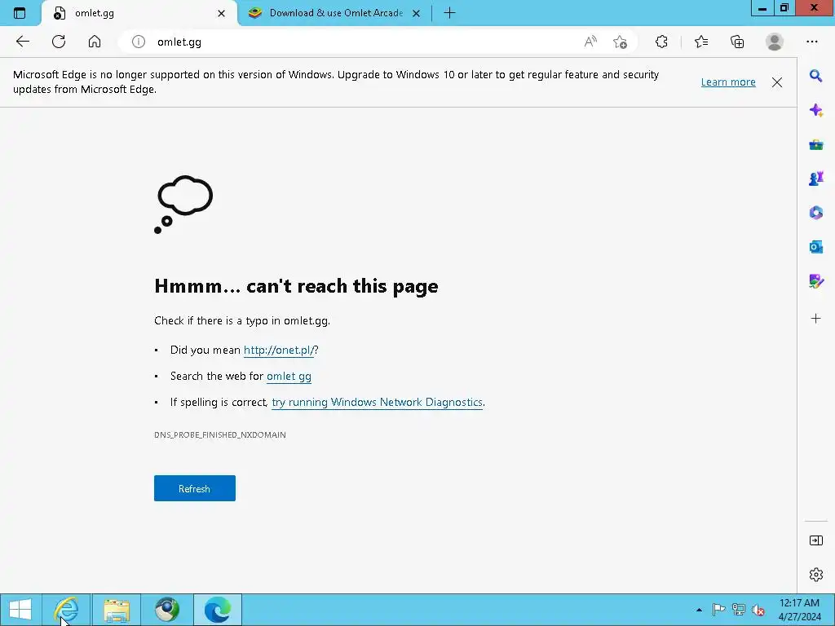Open sidebar Designer icon

[815, 281]
